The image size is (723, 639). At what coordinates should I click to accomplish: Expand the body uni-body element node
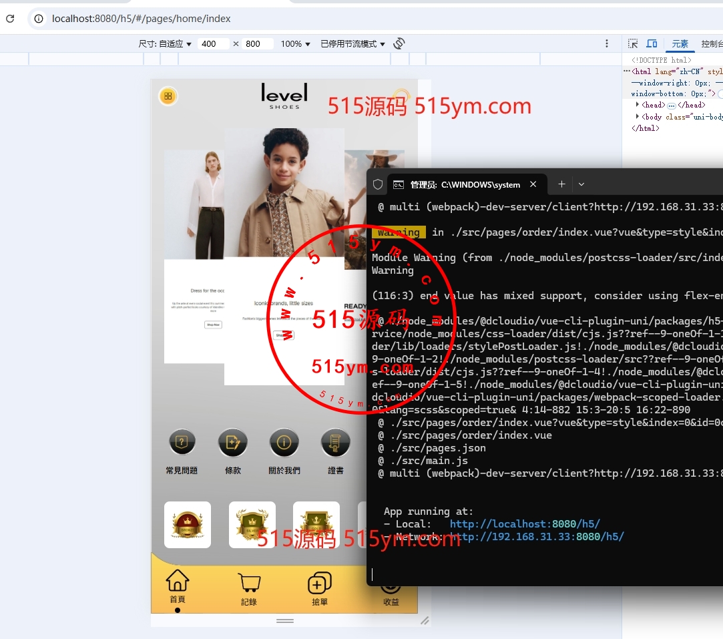[x=637, y=117]
